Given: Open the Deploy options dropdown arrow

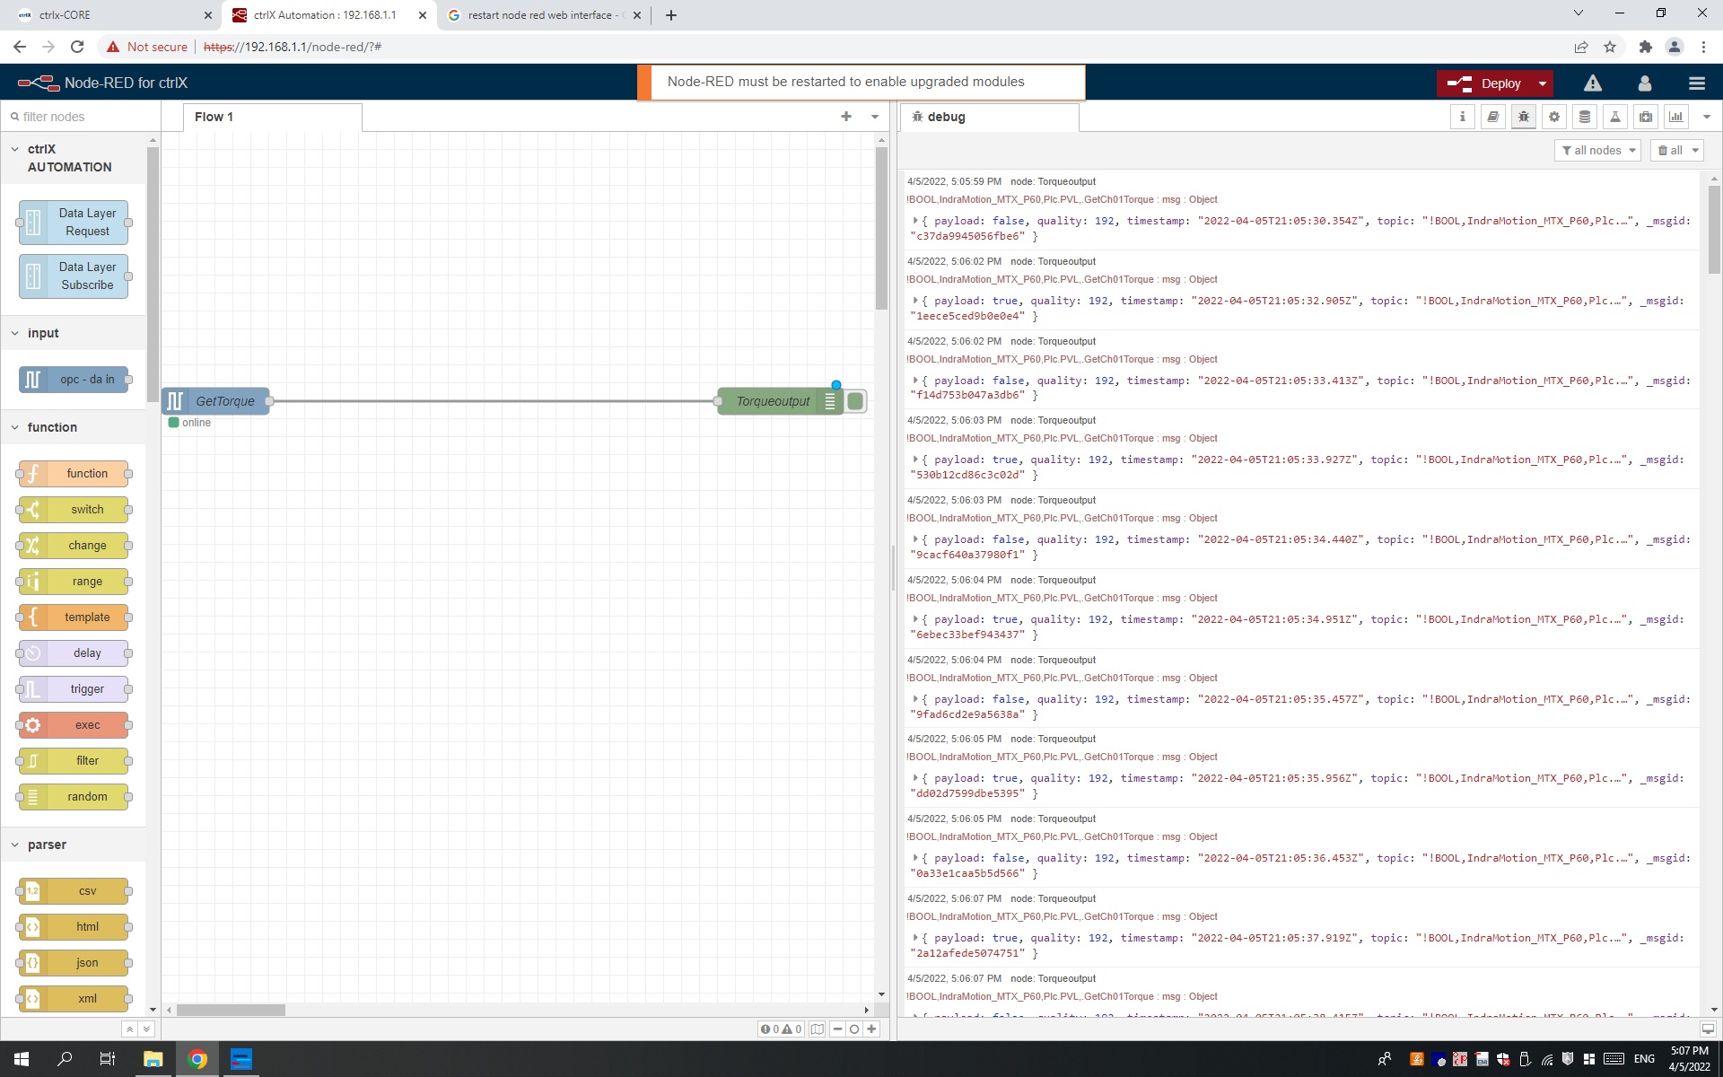Looking at the screenshot, I should (1542, 83).
